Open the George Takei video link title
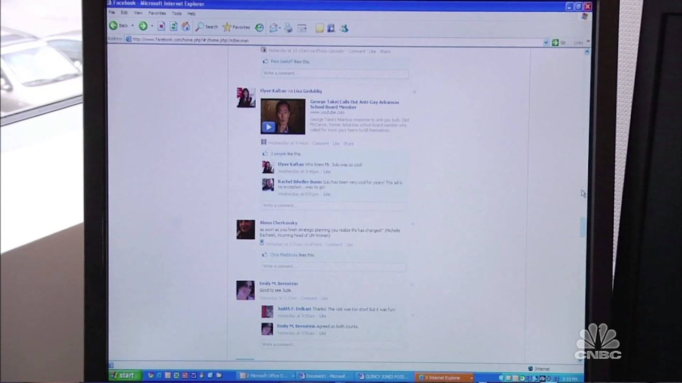This screenshot has width=682, height=383. tap(354, 104)
